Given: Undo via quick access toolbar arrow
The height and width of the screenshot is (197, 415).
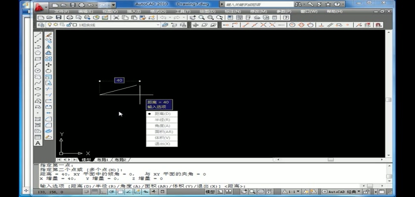Looking at the screenshot, I should (x=90, y=5).
